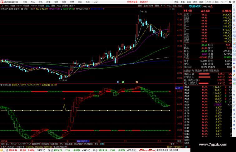Viewport: 236px width, 152px height.
Task: Expand the 扩展 panel toggle
Action: (x=3, y=147)
